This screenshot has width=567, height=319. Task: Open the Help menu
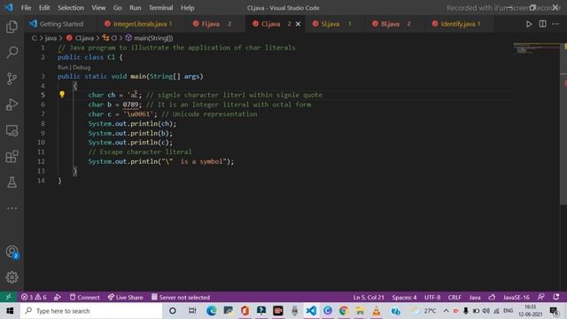(x=187, y=8)
